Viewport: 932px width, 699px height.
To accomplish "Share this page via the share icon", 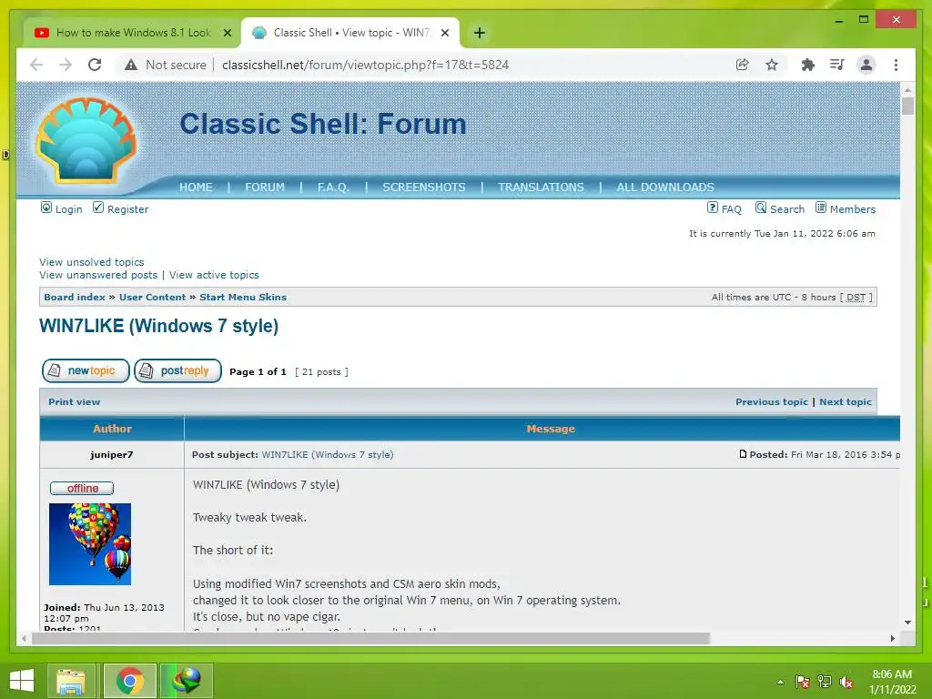I will 743,65.
